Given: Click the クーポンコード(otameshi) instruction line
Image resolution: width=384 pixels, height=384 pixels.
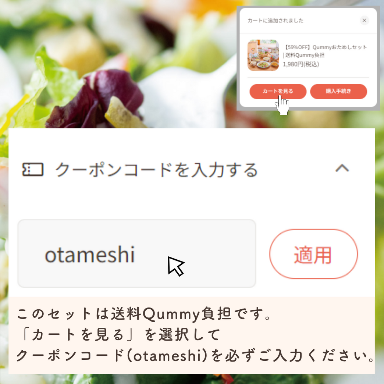Looking at the screenshot, I should point(195,356).
